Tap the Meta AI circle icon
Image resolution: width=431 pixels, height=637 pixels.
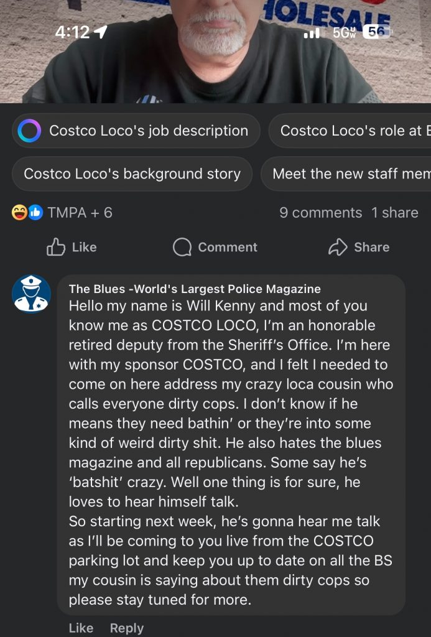30,131
